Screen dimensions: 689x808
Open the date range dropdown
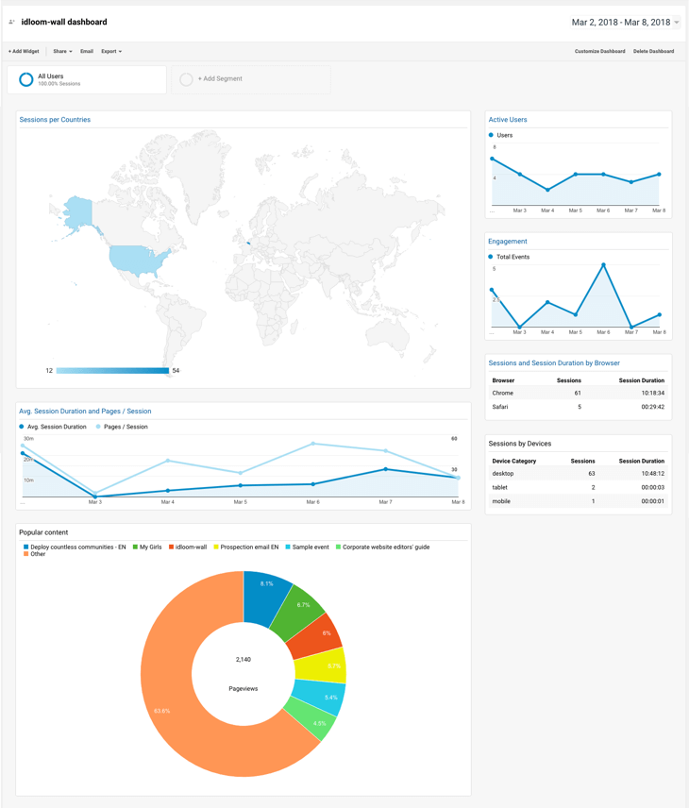coord(676,23)
